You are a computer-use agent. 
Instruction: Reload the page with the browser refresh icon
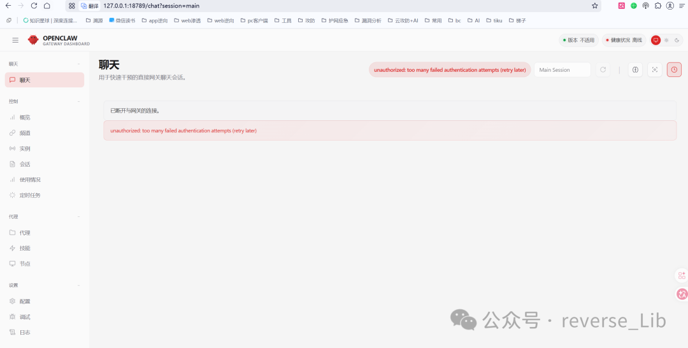pyautogui.click(x=34, y=6)
